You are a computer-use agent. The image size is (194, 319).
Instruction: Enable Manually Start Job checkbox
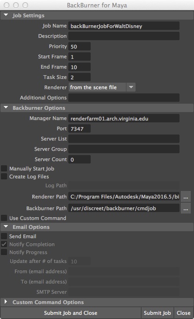[4, 169]
